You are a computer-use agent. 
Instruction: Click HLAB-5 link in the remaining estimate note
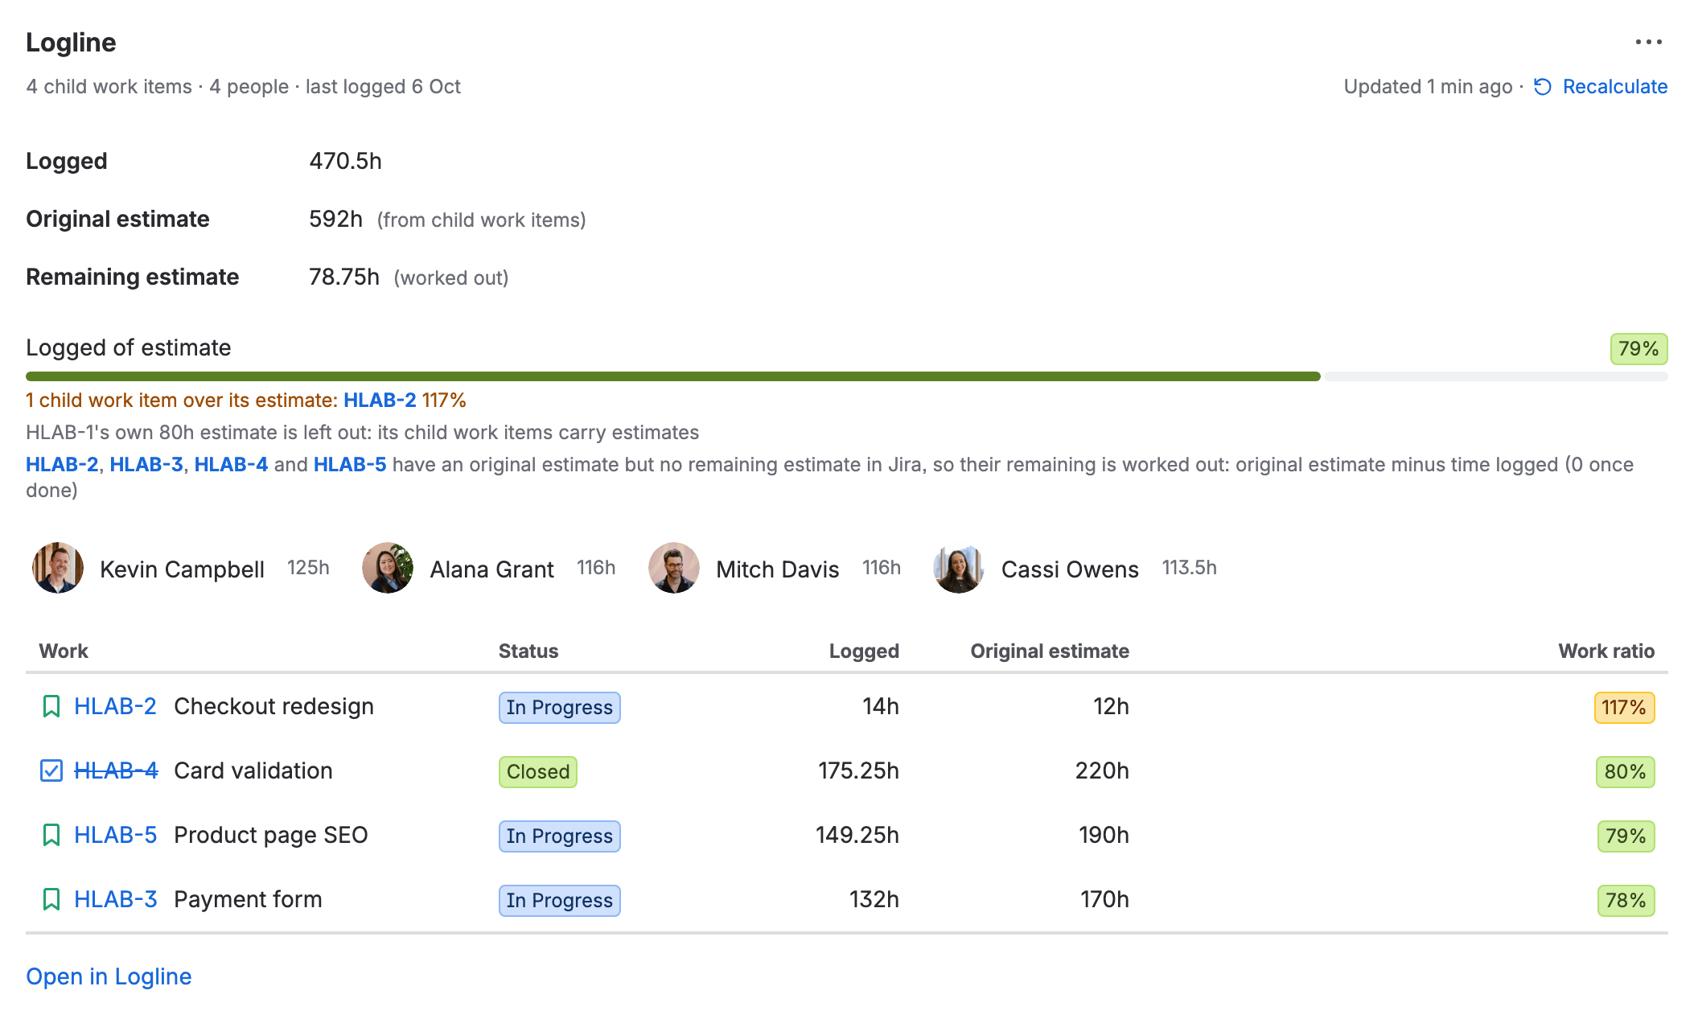pos(350,464)
